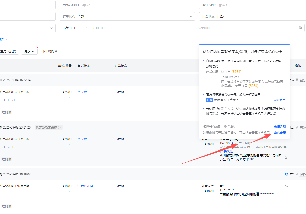Click the price ¥25.80 in the first order

[x=67, y=92]
